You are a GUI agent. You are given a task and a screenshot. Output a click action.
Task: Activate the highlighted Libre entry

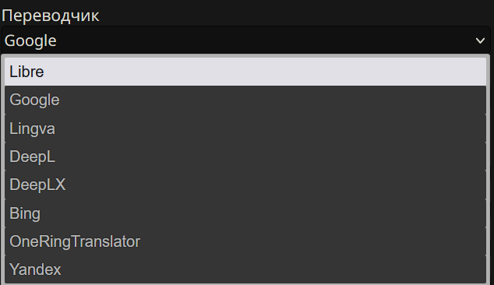[x=245, y=72]
